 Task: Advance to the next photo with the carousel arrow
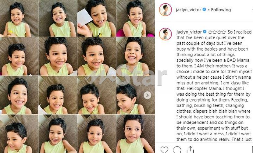click(x=148, y=95)
